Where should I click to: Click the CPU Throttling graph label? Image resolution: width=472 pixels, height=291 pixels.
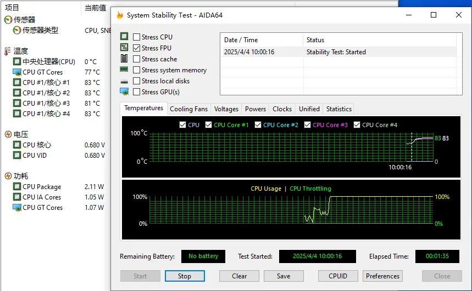pos(310,189)
